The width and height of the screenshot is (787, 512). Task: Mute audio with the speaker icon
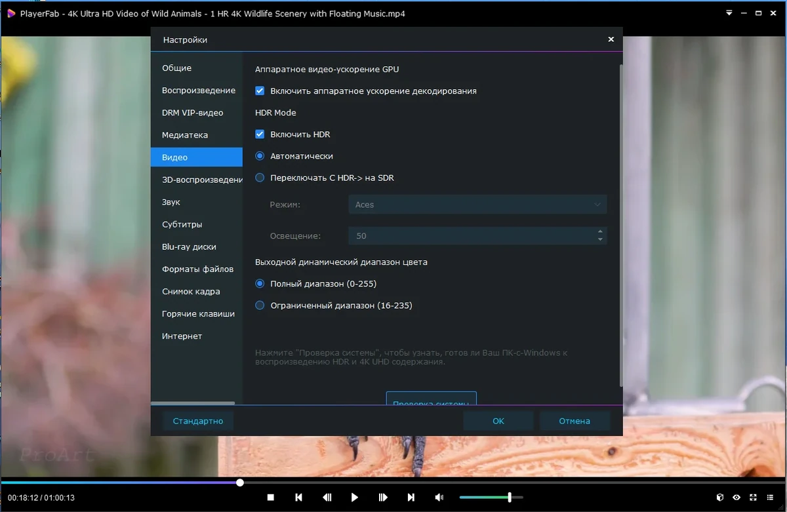click(x=439, y=498)
